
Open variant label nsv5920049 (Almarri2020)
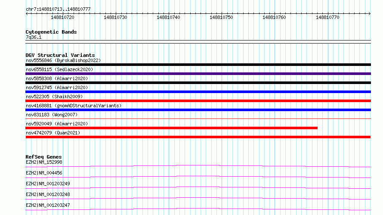(x=57, y=124)
